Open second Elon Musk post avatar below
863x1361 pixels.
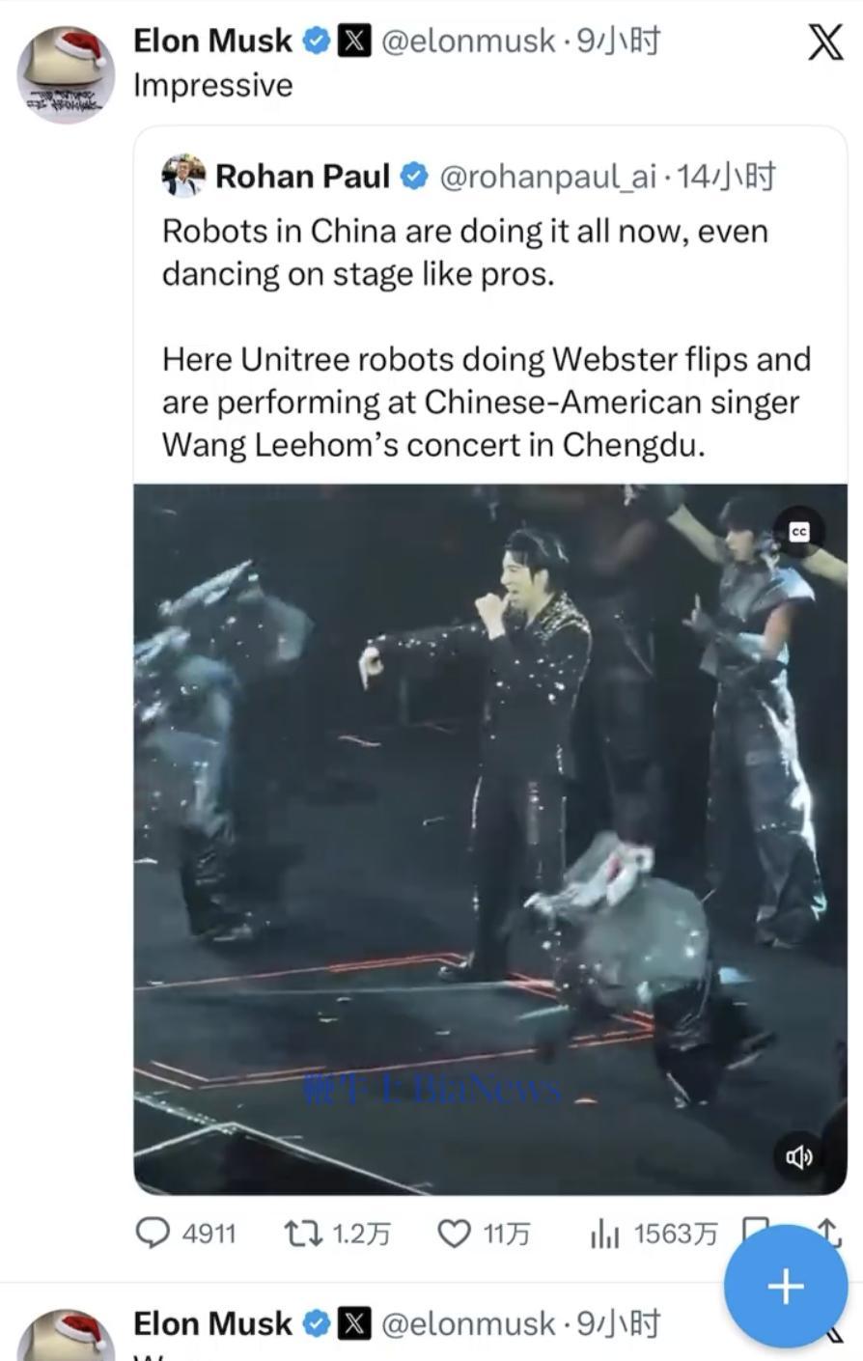point(66,1335)
